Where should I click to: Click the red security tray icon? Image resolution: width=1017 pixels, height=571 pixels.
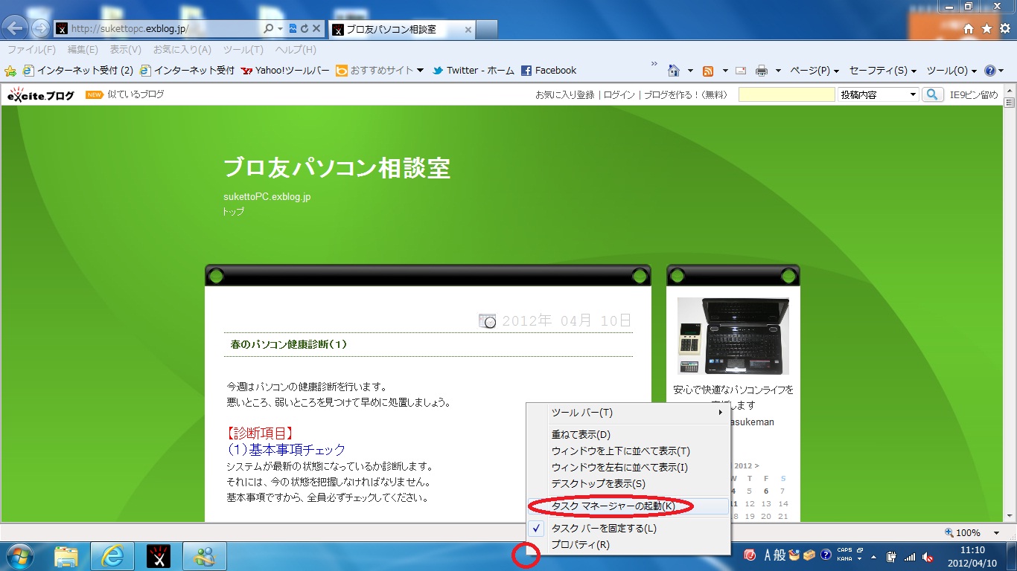tap(750, 555)
